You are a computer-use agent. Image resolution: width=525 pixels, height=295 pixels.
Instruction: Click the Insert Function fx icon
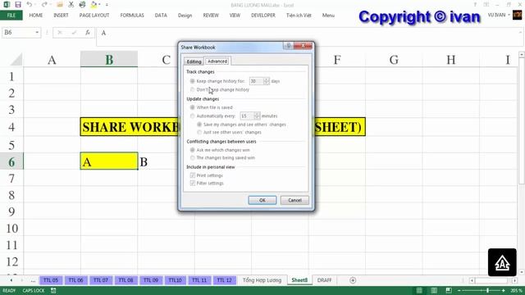click(88, 33)
